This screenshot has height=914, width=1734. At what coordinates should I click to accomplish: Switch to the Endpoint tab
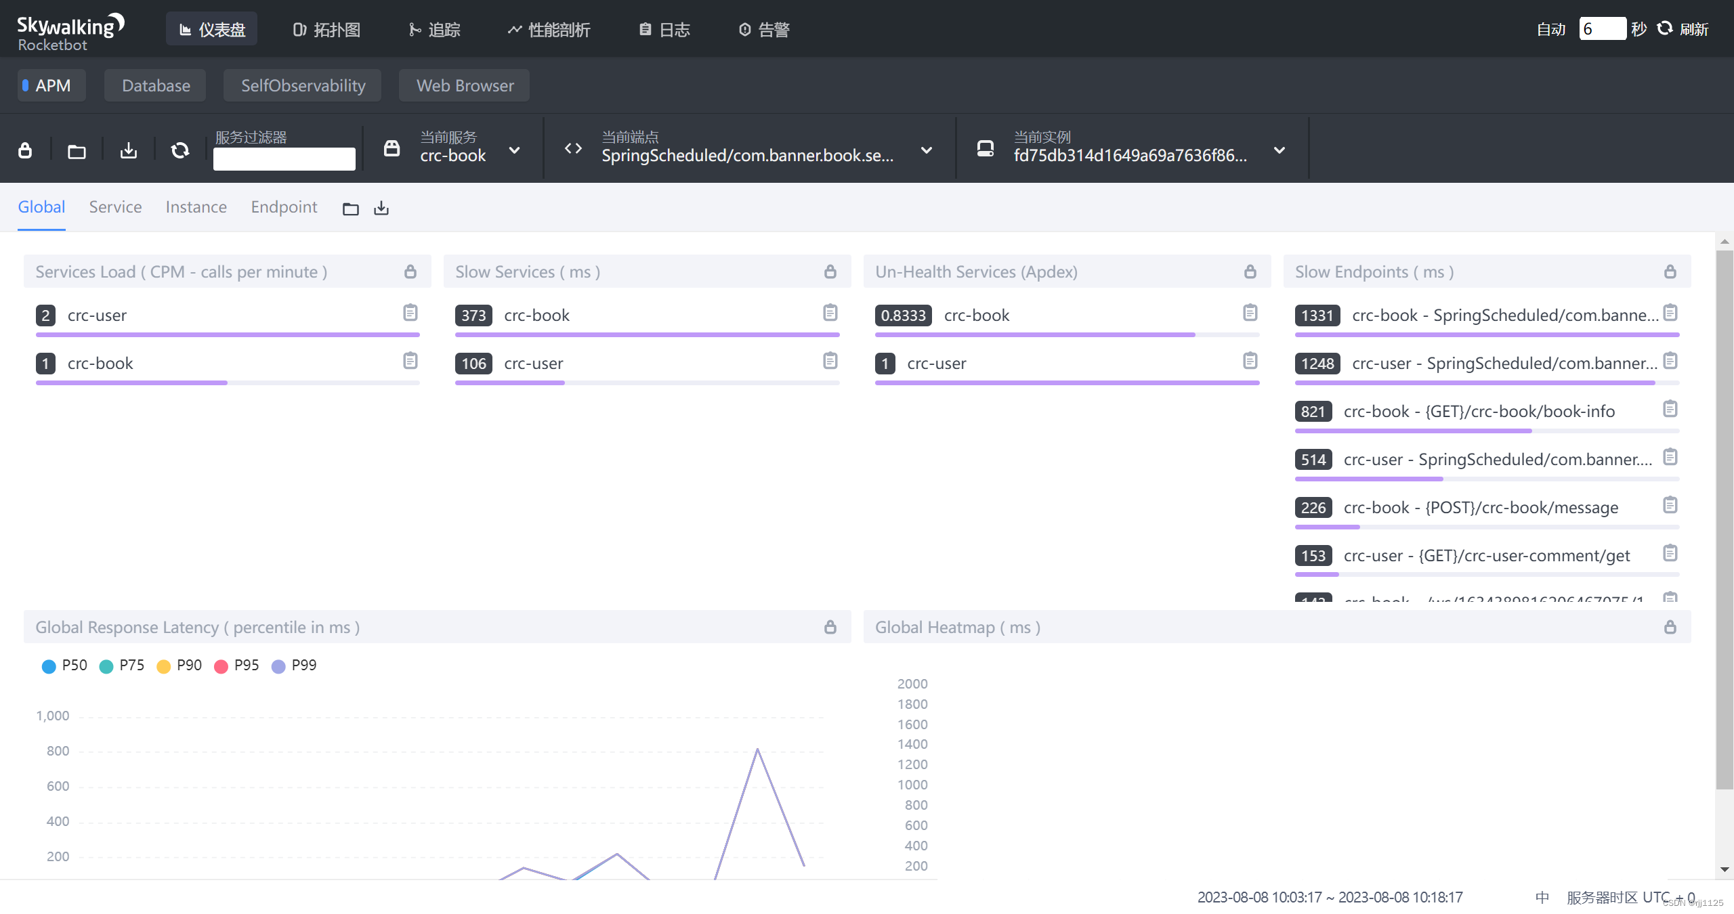point(284,206)
